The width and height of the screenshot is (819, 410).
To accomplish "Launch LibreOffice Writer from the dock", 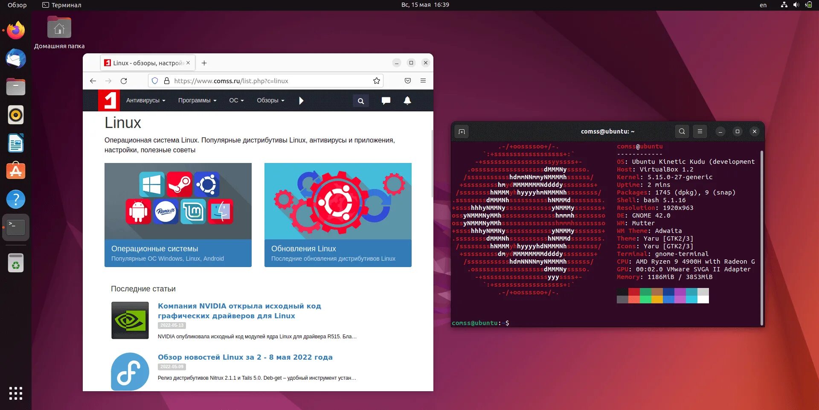I will pos(16,143).
